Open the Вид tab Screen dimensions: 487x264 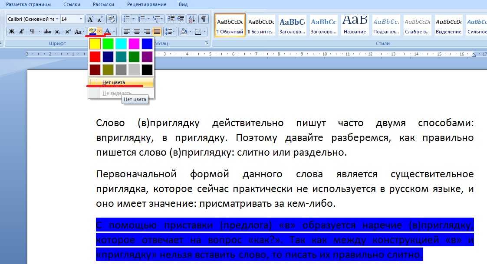click(183, 5)
